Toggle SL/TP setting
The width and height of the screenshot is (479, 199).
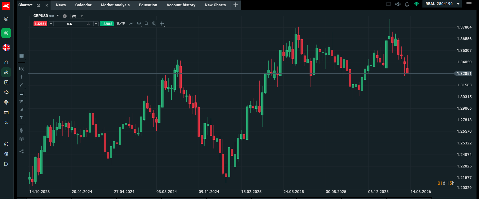coord(121,24)
